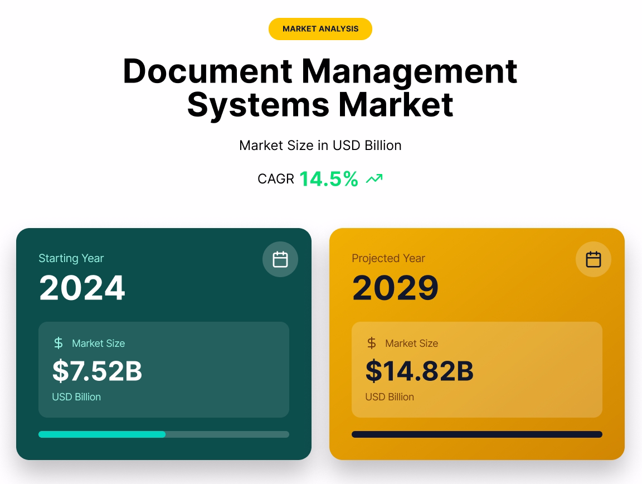Click the calendar icon inside the yellow card circle
The width and height of the screenshot is (642, 484).
594,259
